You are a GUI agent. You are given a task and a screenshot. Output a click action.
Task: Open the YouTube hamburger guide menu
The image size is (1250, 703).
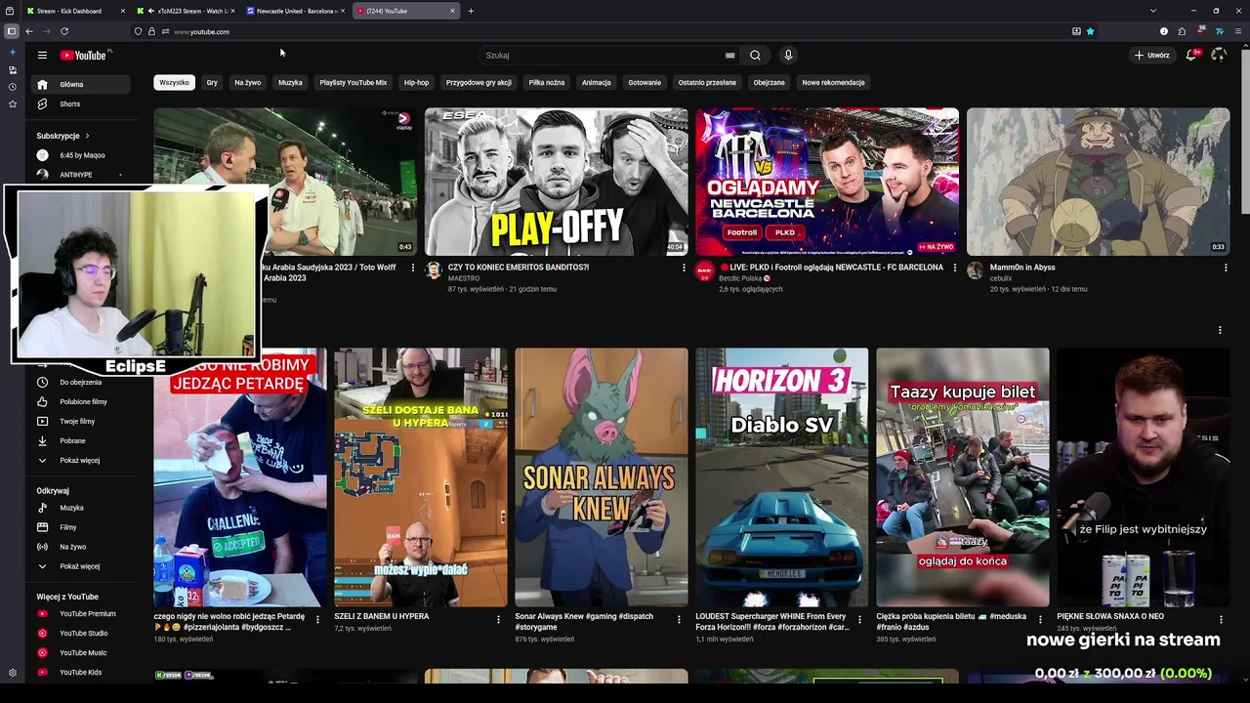(42, 56)
